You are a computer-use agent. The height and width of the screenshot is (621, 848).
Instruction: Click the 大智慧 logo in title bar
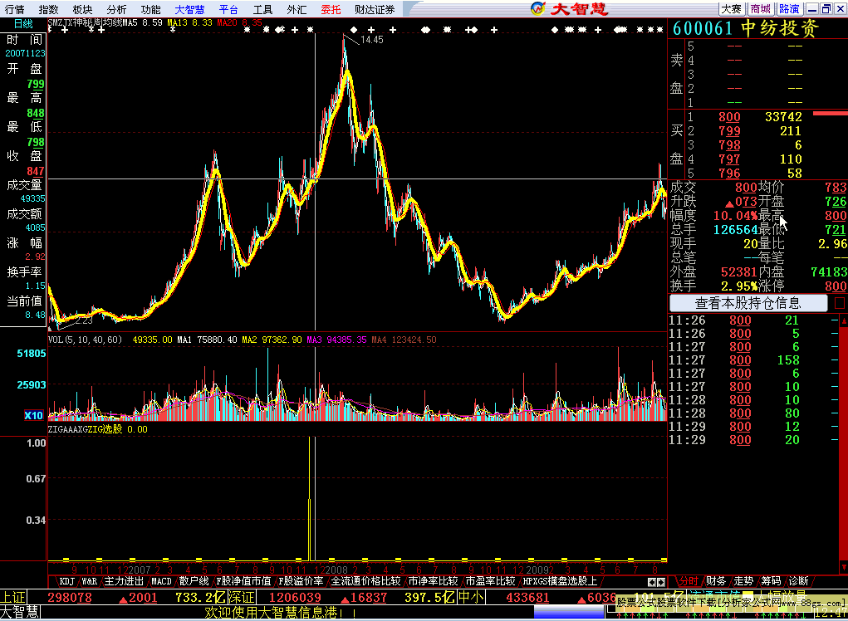pyautogui.click(x=570, y=8)
